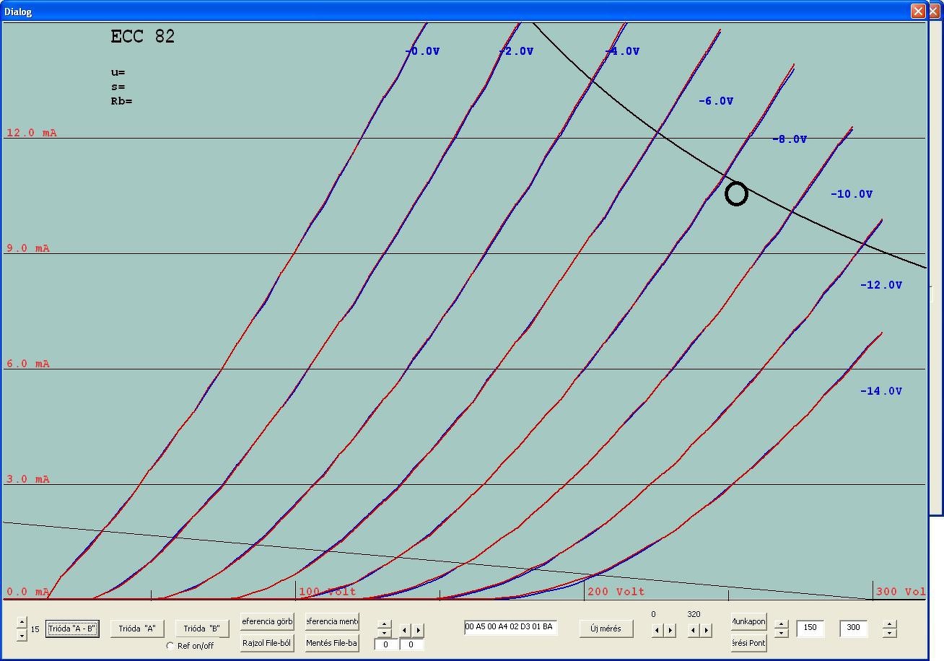Click the "200 Volt" axis label
The width and height of the screenshot is (944, 661).
[616, 592]
